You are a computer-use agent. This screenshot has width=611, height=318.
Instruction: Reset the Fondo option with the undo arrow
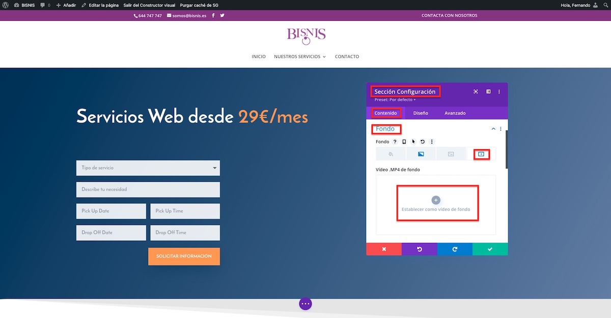click(x=423, y=142)
